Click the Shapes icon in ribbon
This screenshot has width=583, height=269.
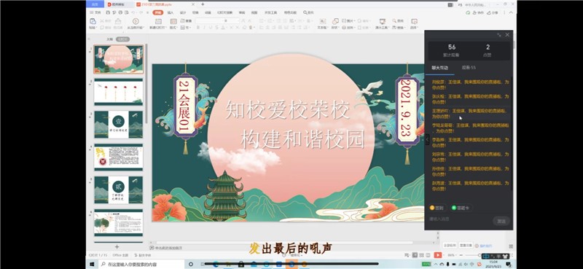click(x=335, y=21)
